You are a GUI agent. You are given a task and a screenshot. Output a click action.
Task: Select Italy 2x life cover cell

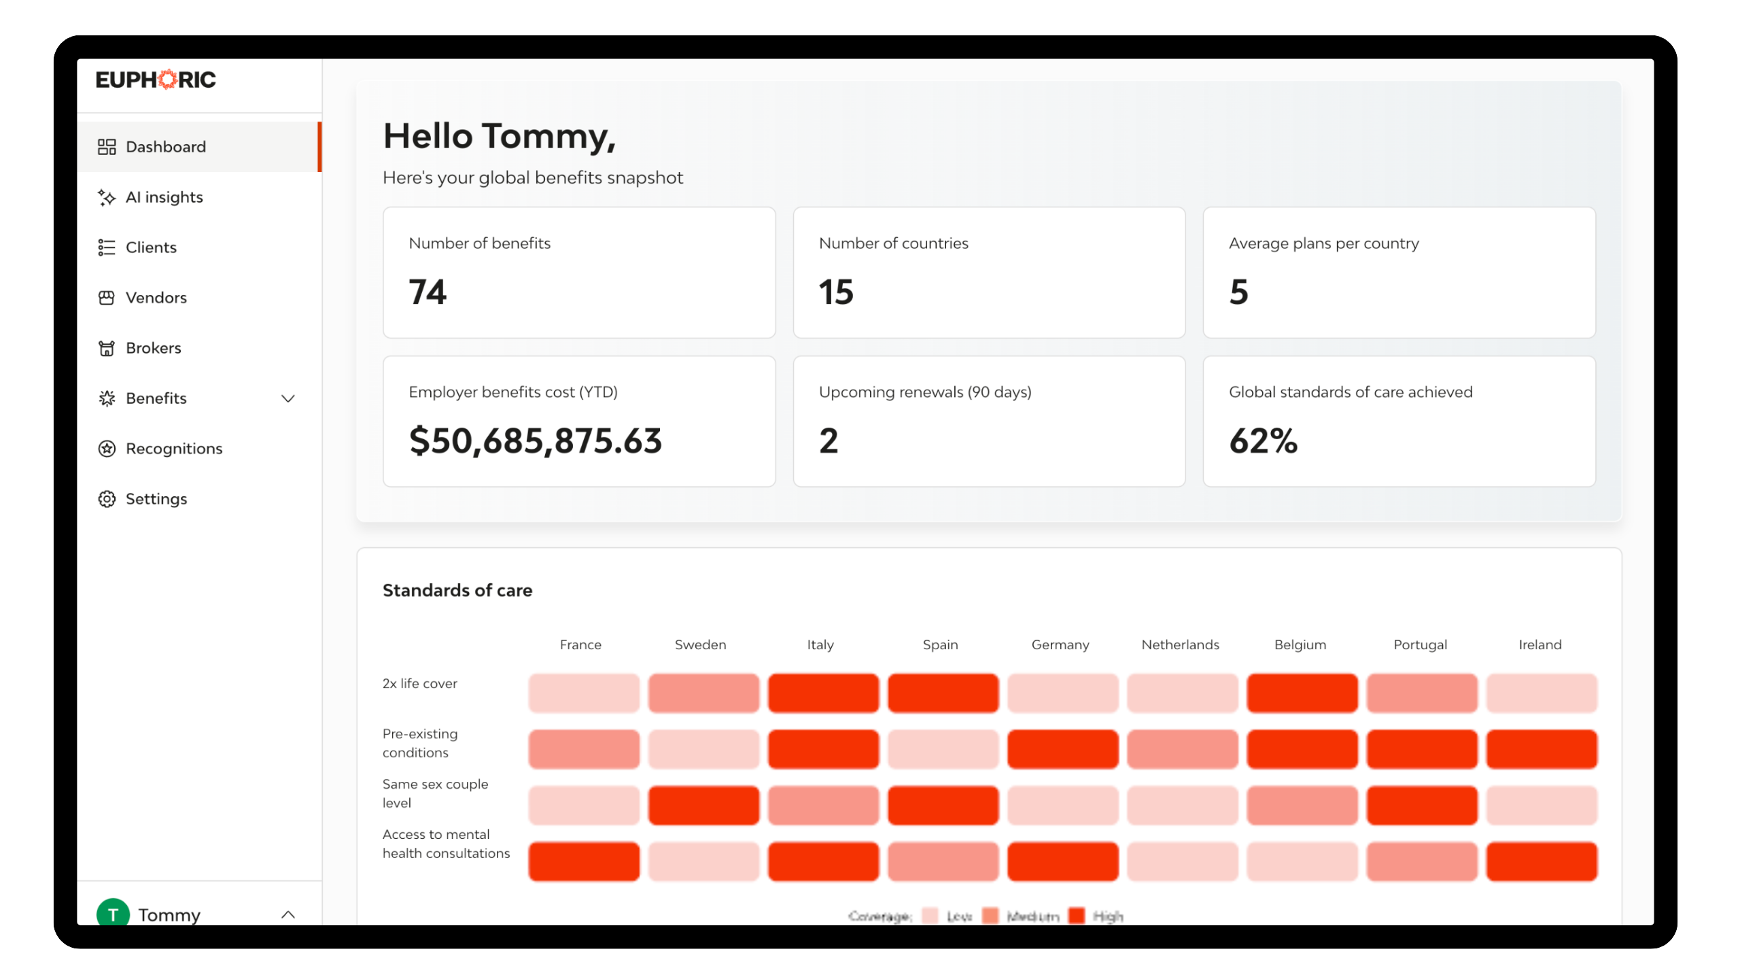[x=823, y=693]
